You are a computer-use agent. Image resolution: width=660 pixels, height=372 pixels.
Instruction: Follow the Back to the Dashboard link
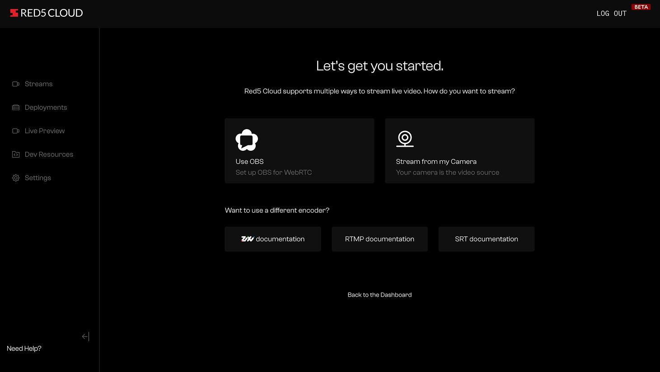point(379,295)
